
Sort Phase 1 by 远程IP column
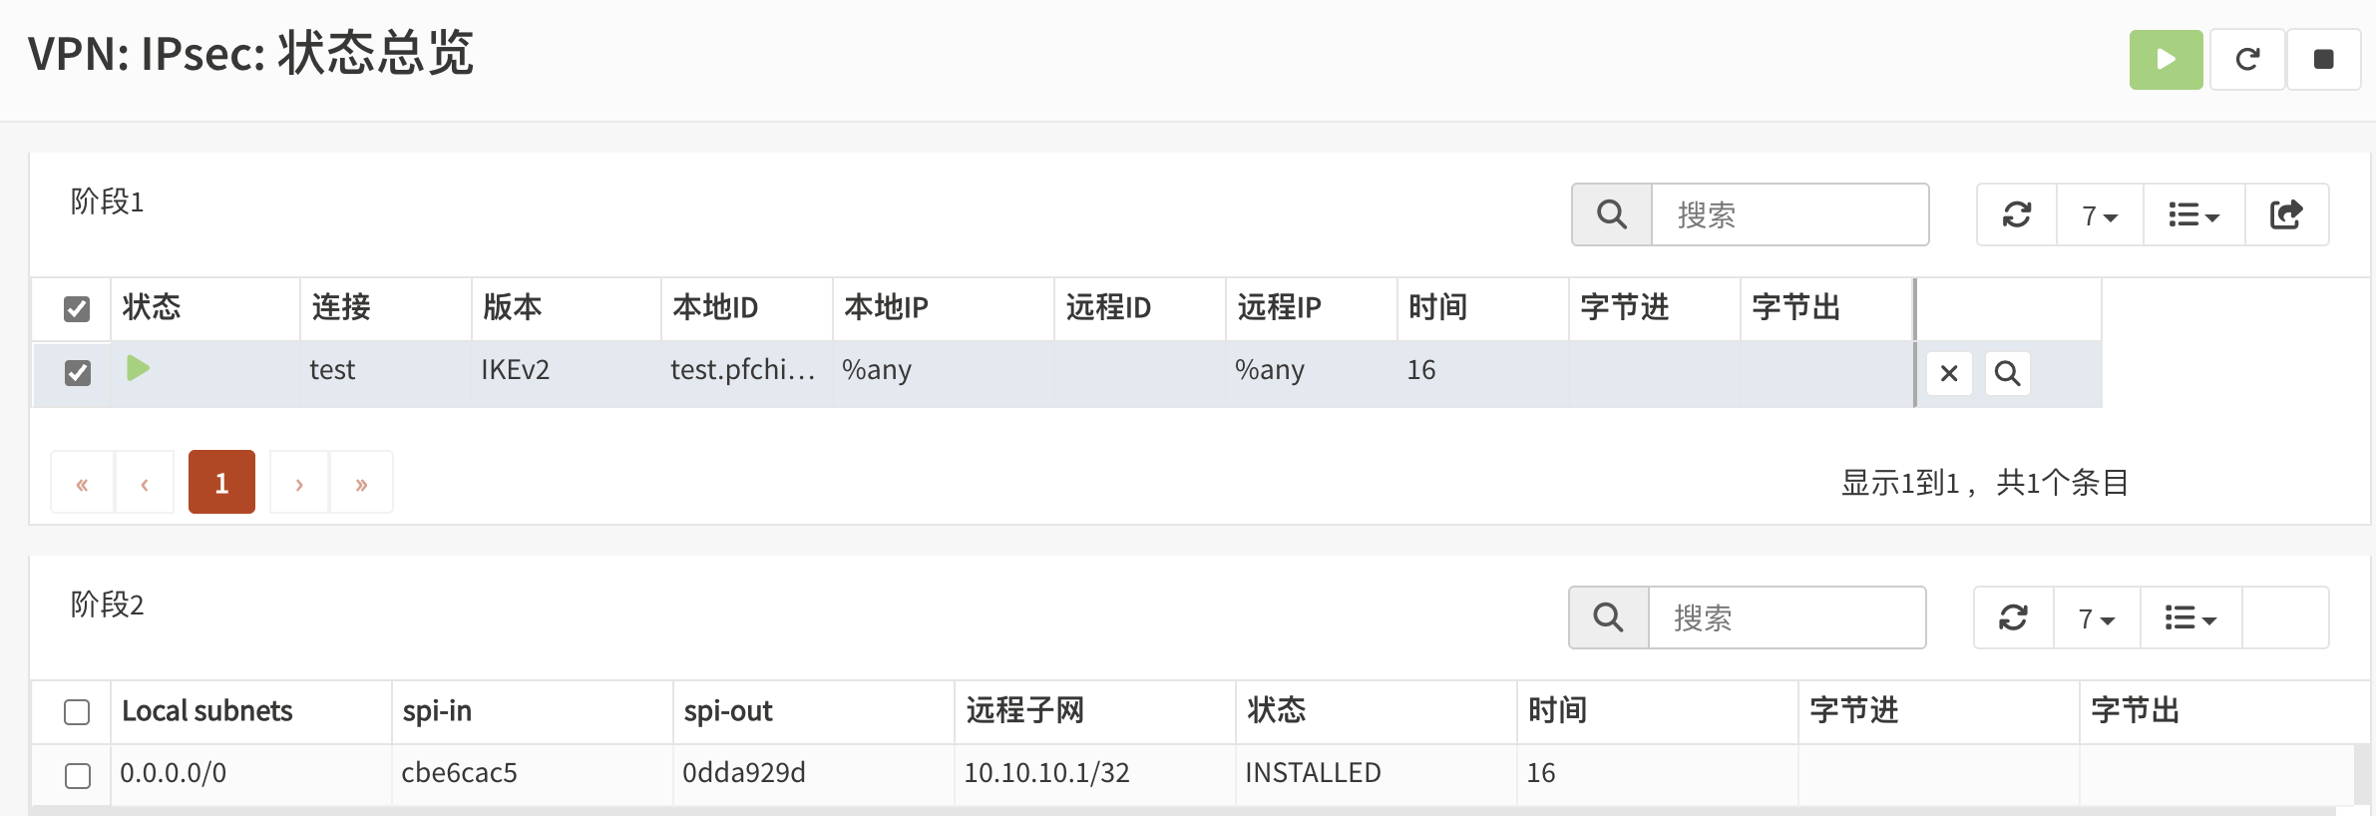coord(1279,307)
